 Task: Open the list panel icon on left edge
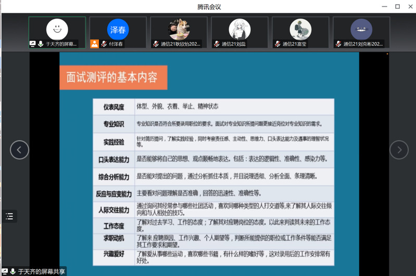pos(9,216)
